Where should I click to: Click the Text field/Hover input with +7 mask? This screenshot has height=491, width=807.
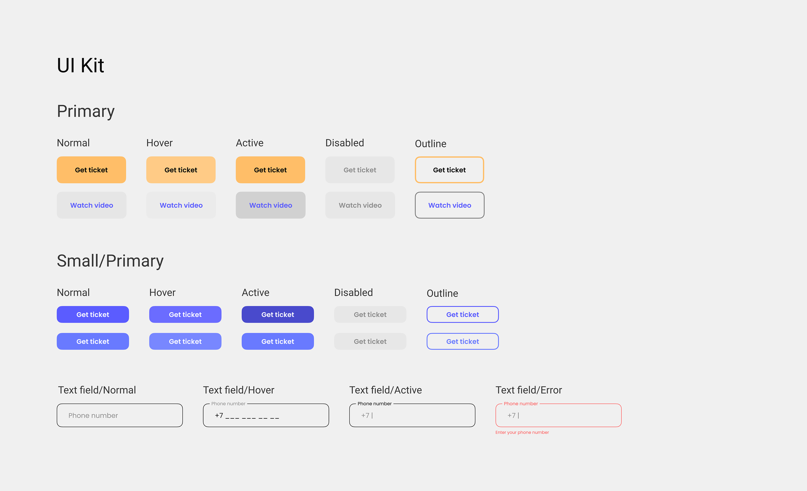click(x=266, y=415)
